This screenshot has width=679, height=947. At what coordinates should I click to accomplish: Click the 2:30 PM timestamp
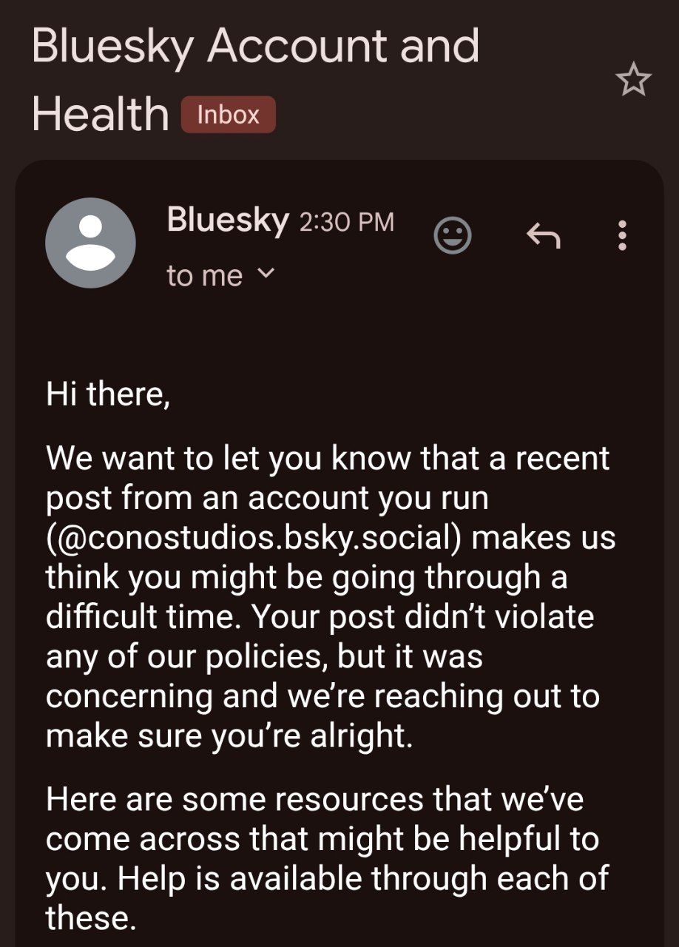pyautogui.click(x=346, y=222)
